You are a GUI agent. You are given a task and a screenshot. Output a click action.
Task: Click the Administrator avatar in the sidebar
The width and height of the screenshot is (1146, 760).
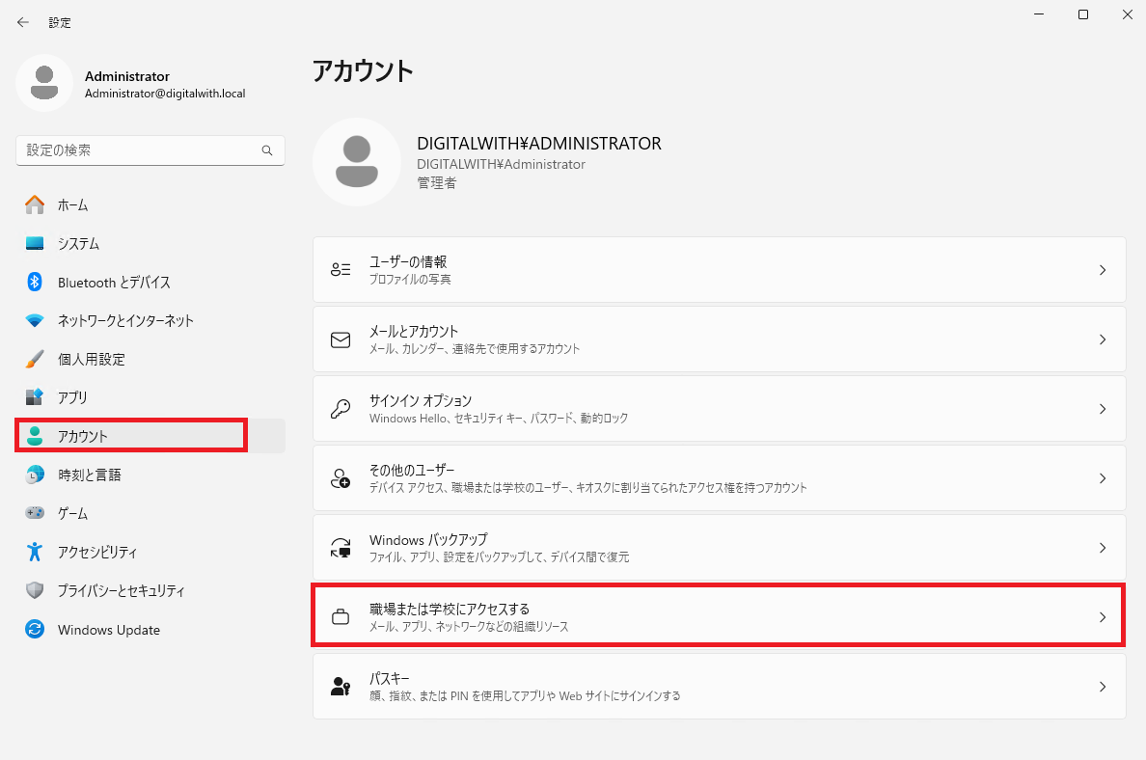43,83
